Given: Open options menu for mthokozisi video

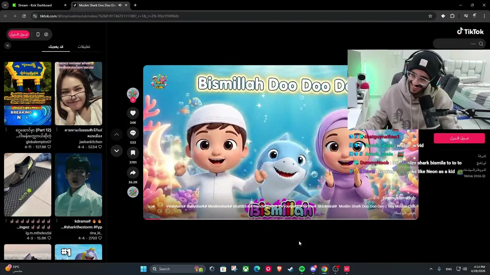Looking at the screenshot, I should 6,221.
